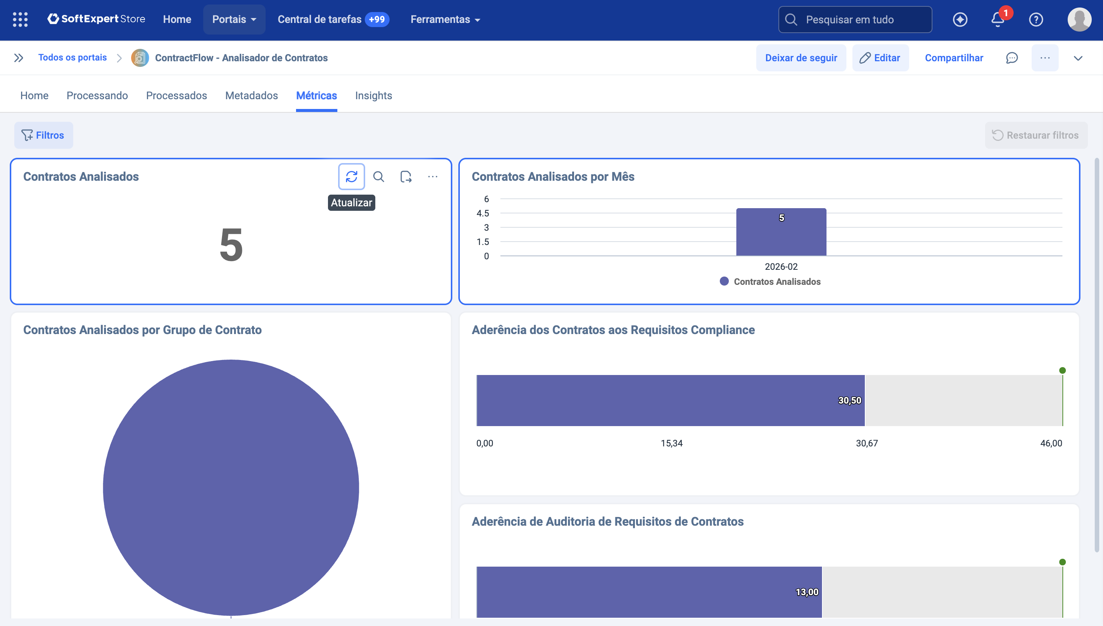Viewport: 1103px width, 626px height.
Task: Export the Contratos Analisados widget
Action: [406, 176]
